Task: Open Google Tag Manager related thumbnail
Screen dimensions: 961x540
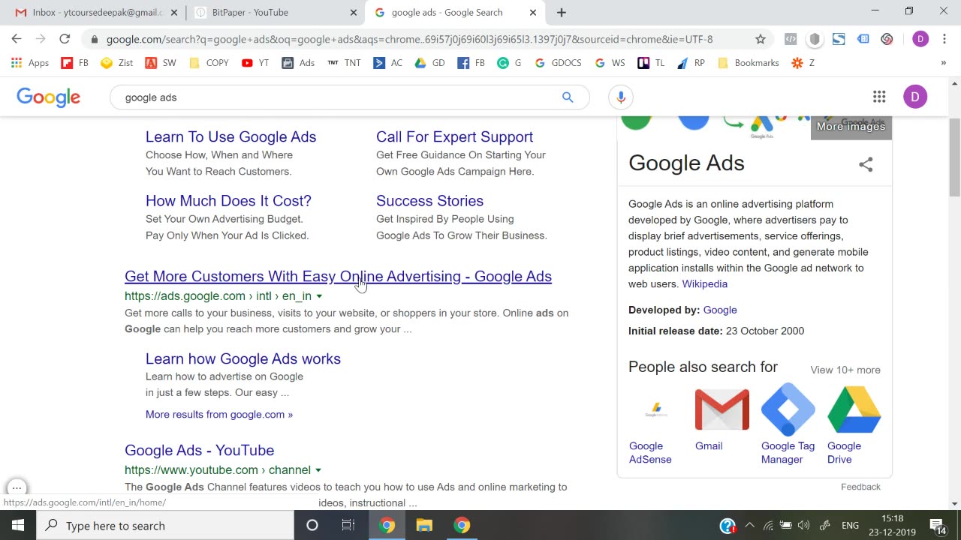Action: pos(788,410)
